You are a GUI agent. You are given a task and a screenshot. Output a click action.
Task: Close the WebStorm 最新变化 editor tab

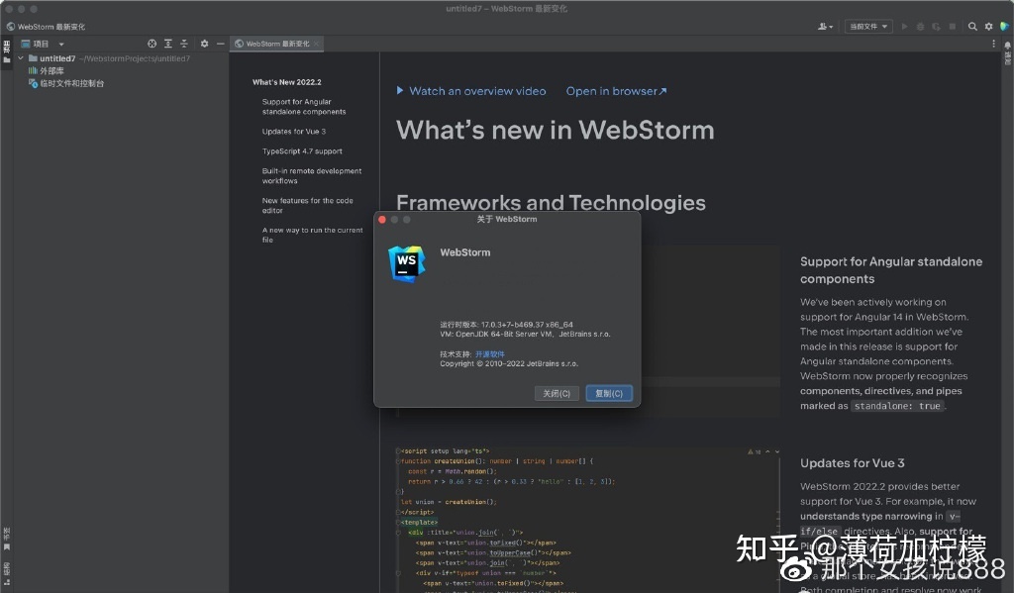coord(316,44)
